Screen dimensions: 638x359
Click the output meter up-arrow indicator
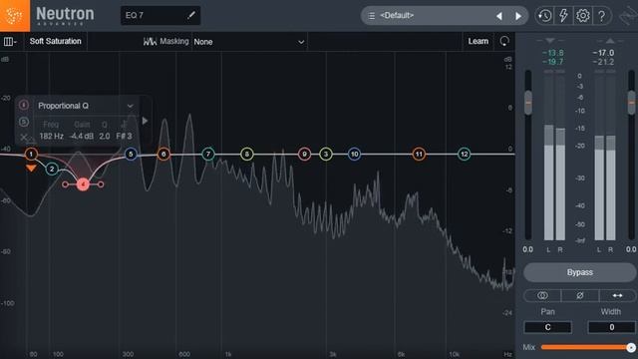point(610,41)
